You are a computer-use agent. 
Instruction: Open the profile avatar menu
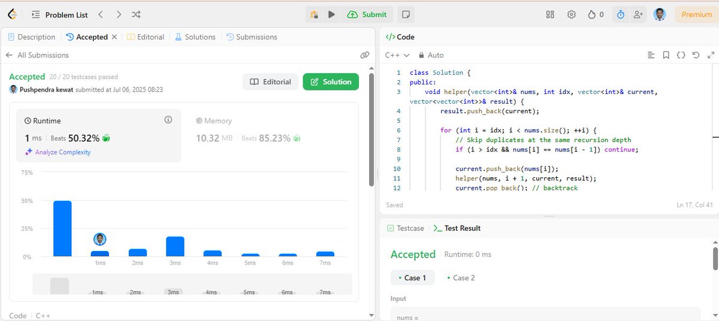pos(660,14)
